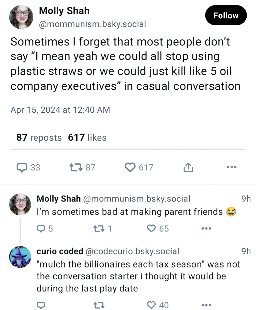Reply to curio coded's comment

click(x=41, y=305)
